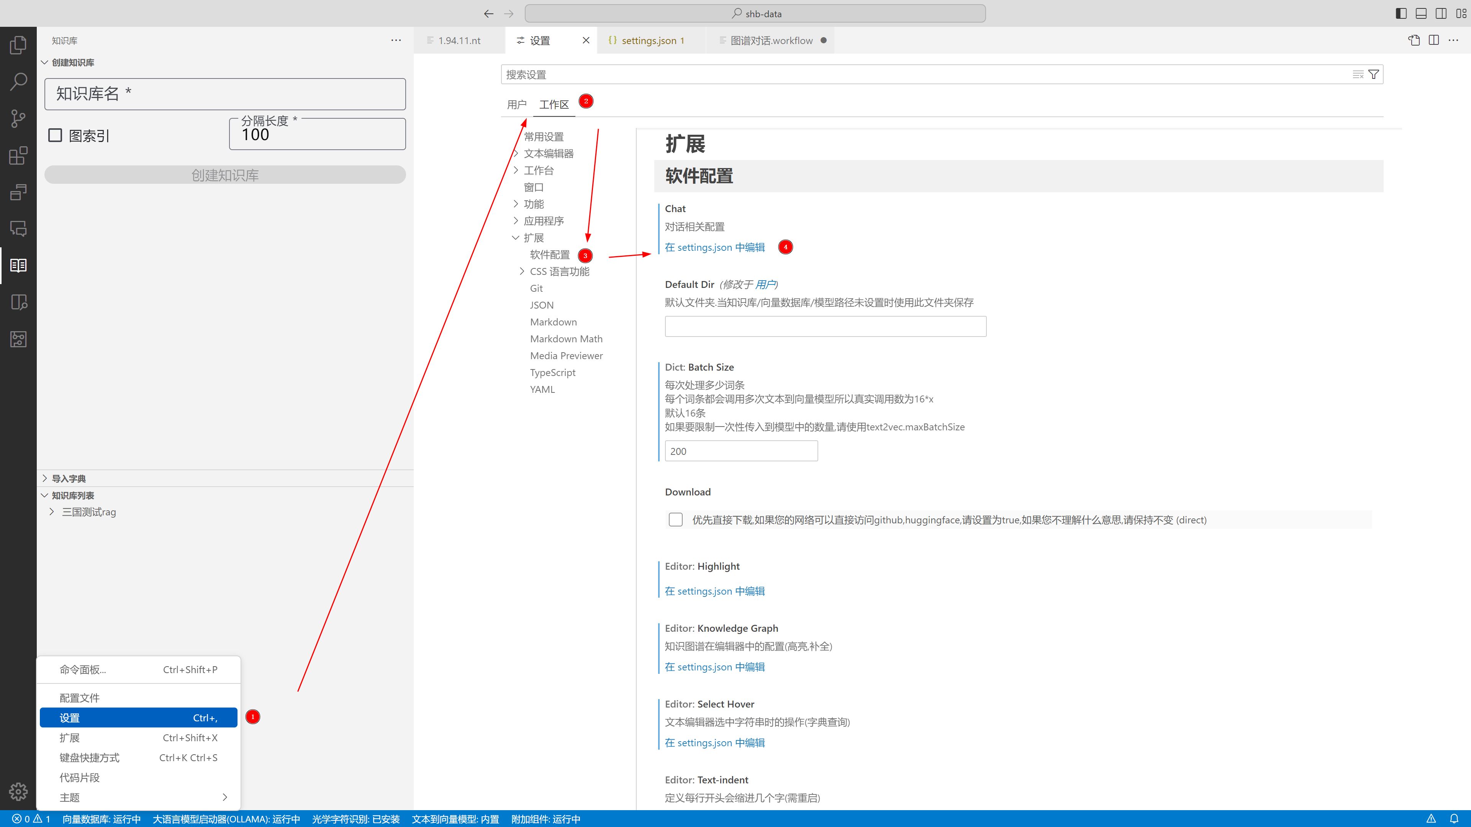Click the Manage gear icon
This screenshot has width=1471, height=827.
(x=18, y=792)
